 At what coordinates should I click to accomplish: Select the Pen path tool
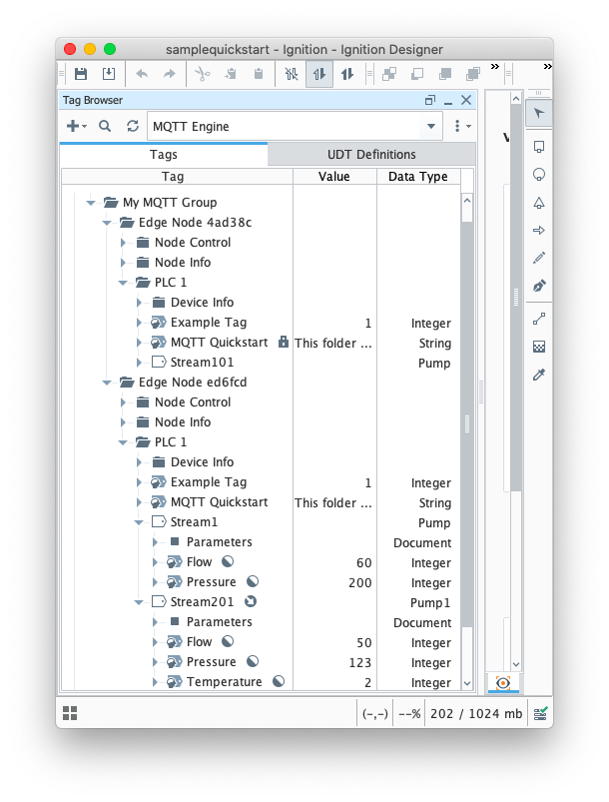(x=539, y=286)
